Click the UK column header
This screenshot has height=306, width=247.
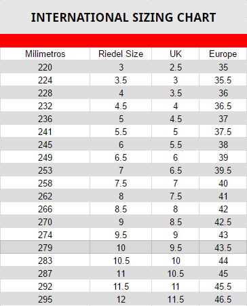[176, 54]
